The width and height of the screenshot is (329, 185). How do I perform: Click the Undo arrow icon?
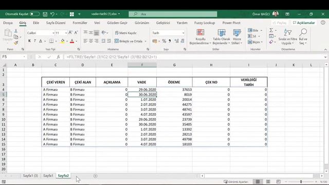(52, 14)
